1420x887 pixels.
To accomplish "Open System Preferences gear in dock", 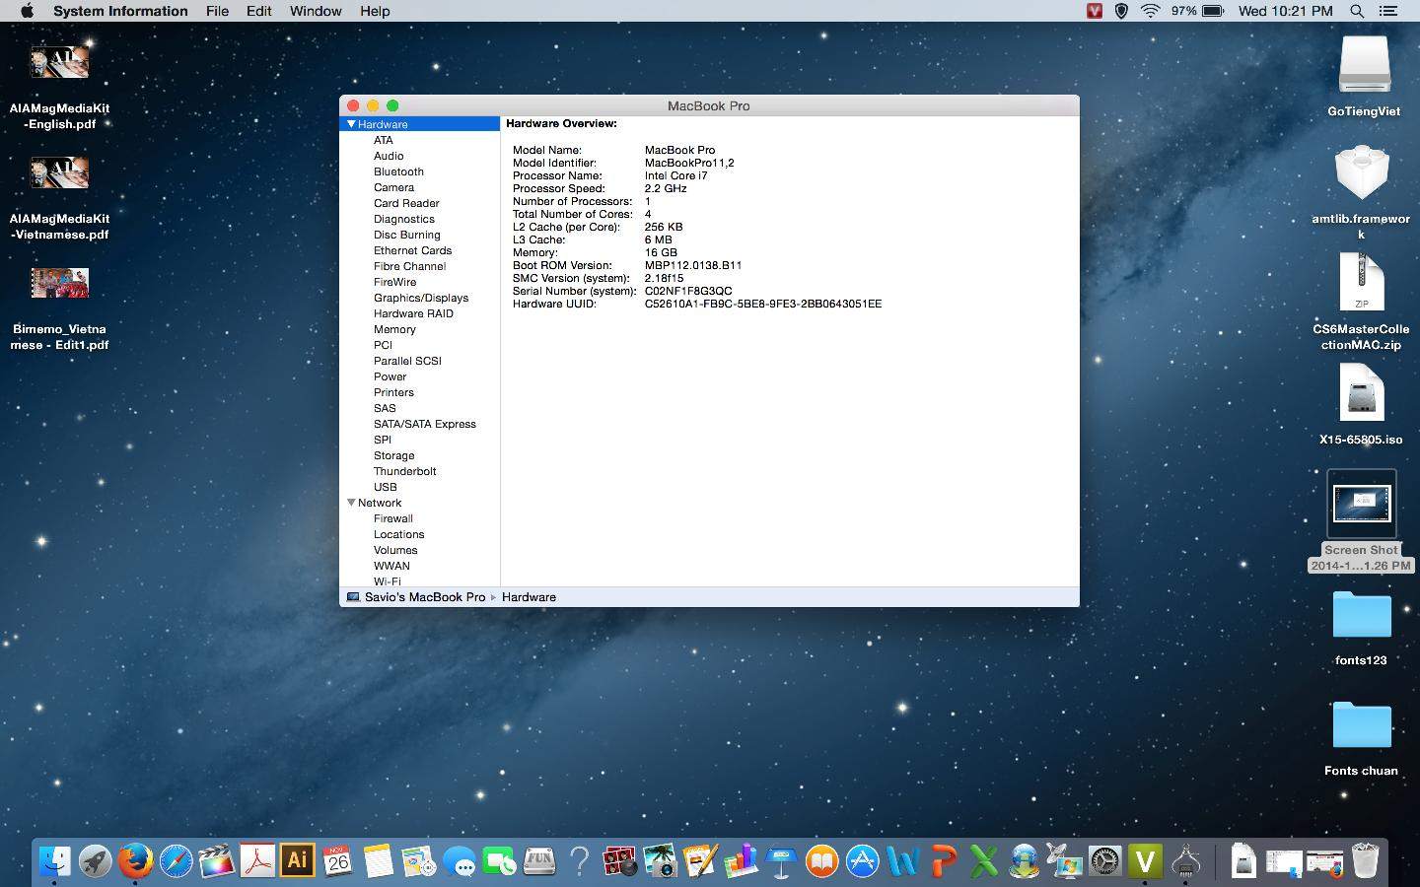I will tap(1105, 861).
